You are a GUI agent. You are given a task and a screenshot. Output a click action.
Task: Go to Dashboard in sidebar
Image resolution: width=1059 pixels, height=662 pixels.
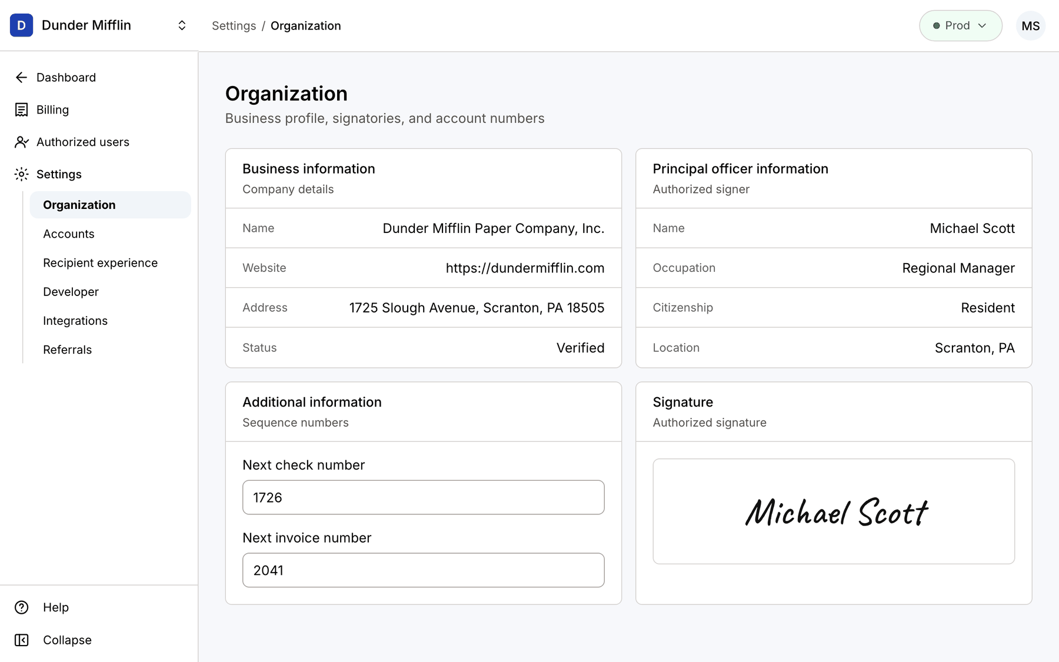pyautogui.click(x=66, y=78)
